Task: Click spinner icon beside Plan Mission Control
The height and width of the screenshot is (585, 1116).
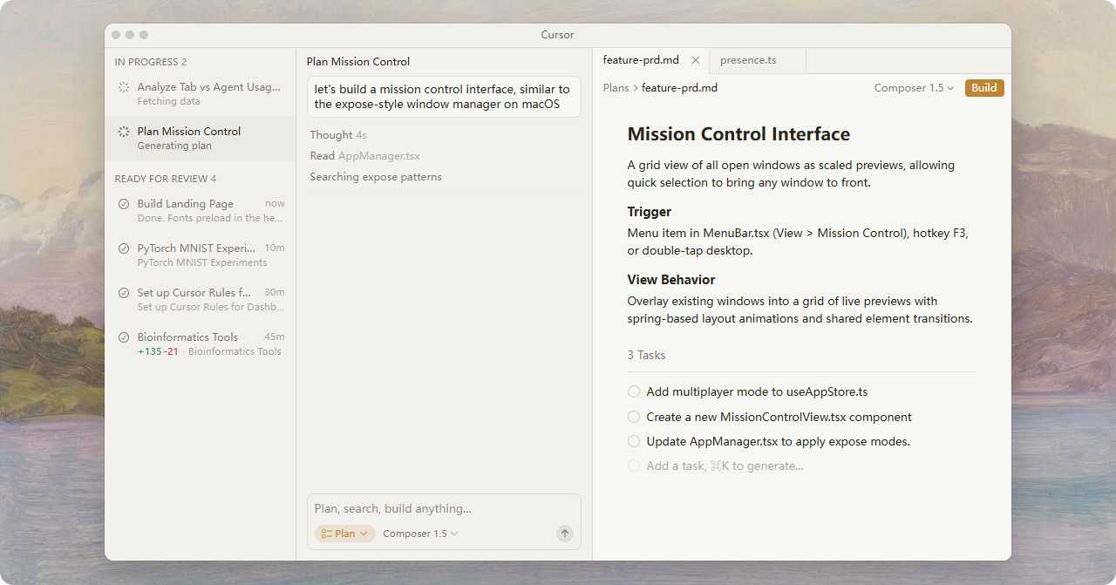Action: 124,132
